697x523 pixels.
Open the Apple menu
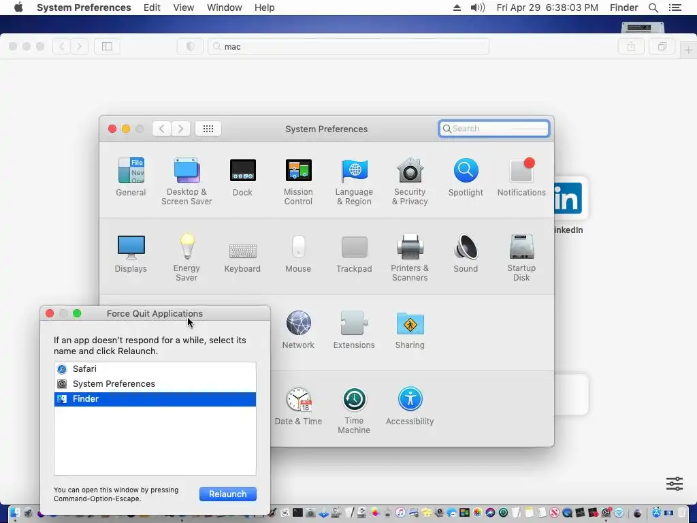tap(18, 7)
